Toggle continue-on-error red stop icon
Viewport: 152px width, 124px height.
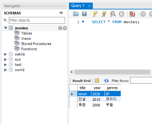coord(132,14)
